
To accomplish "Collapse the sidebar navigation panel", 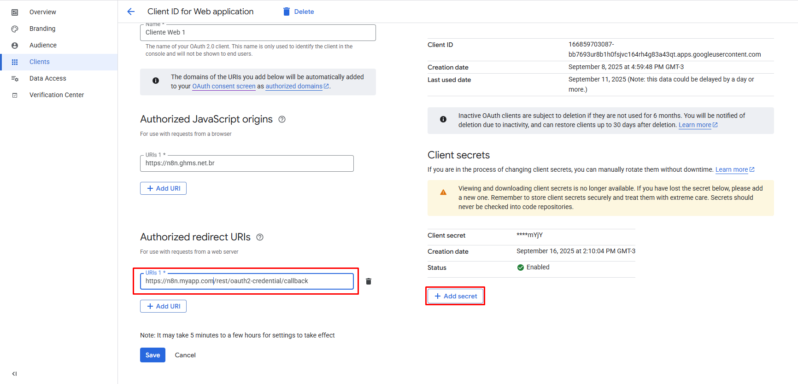I will [14, 374].
